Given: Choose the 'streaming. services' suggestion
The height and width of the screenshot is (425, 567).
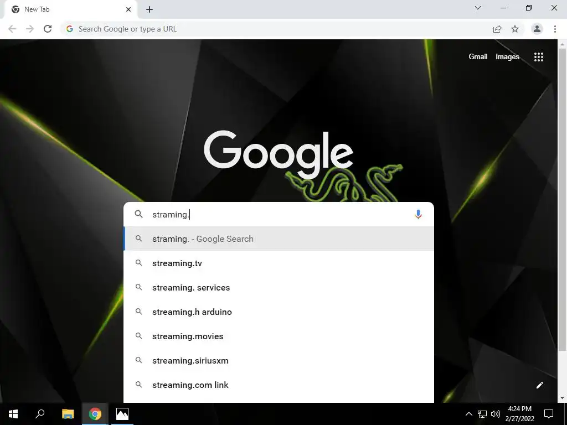Looking at the screenshot, I should (x=279, y=287).
